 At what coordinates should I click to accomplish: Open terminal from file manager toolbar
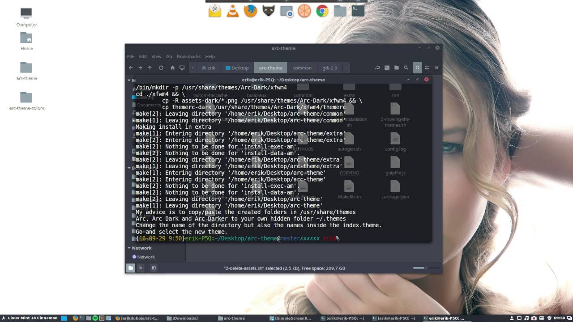387,68
